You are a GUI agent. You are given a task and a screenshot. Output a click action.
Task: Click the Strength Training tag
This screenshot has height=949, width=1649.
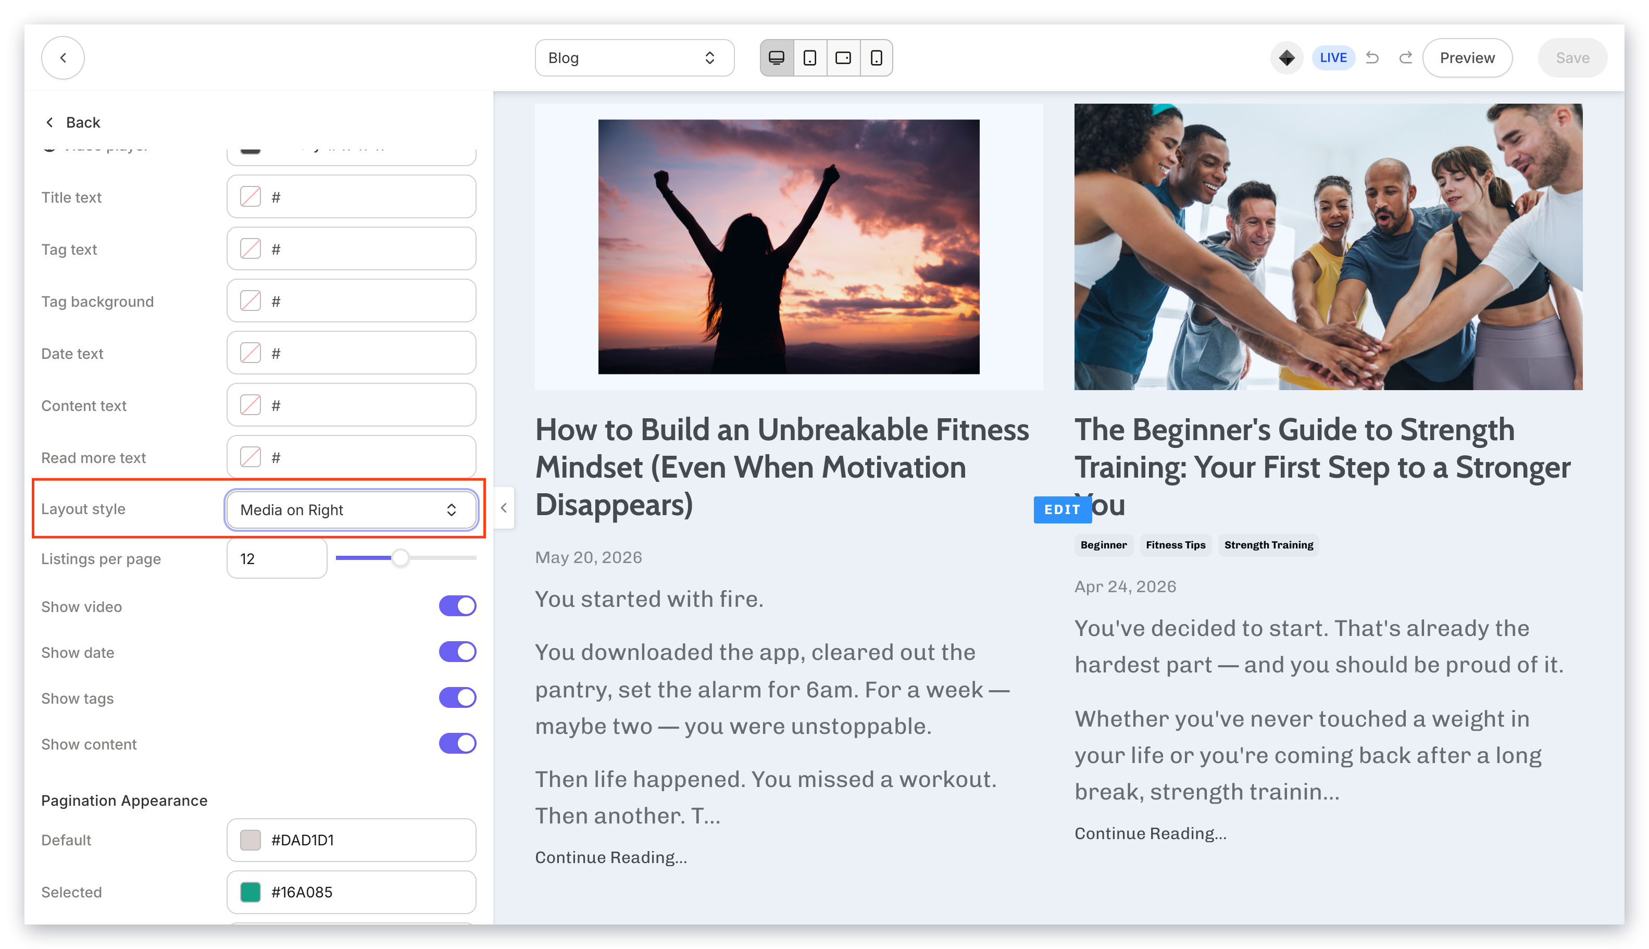tap(1268, 545)
